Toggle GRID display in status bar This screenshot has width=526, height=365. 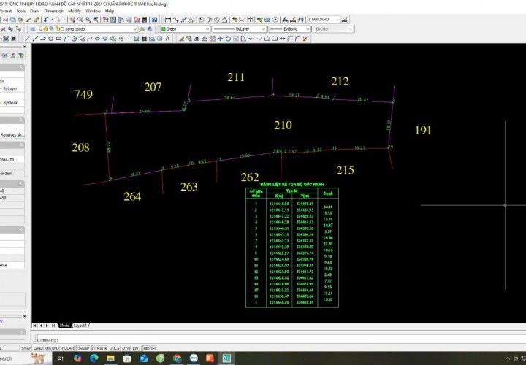tap(39, 348)
